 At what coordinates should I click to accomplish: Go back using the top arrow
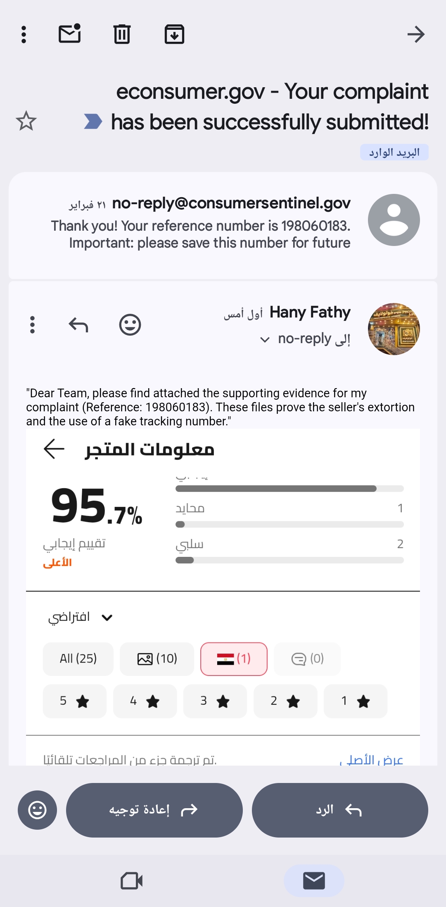(415, 34)
